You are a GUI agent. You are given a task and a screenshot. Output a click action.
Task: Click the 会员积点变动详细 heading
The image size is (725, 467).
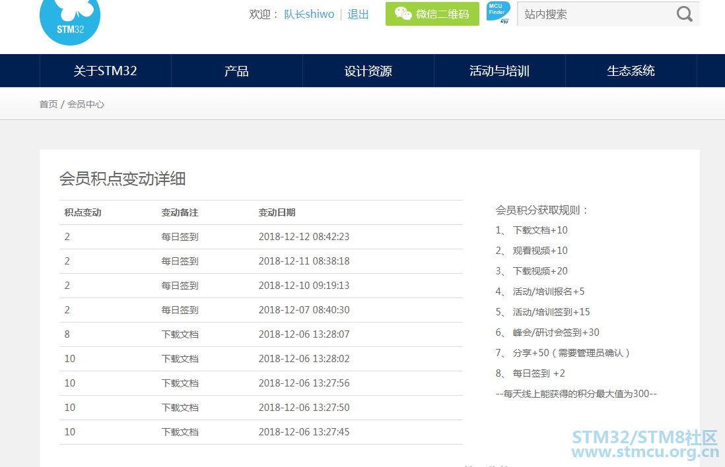pyautogui.click(x=123, y=179)
